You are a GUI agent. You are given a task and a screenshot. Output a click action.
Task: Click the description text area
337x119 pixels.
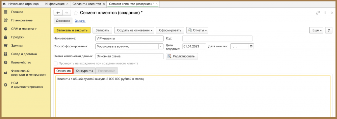pos(193,97)
